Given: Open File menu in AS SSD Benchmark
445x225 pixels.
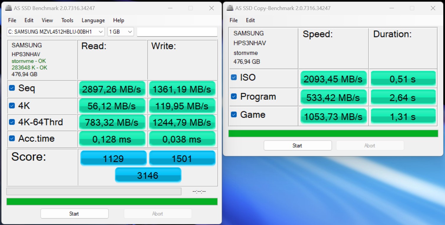Looking at the screenshot, I should coord(12,20).
